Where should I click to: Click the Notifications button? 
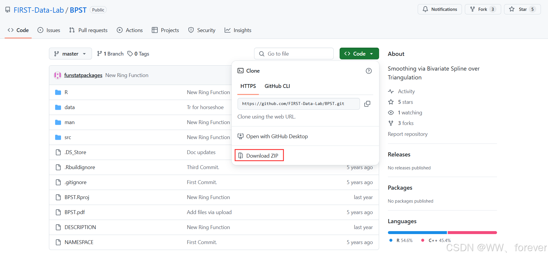point(440,9)
